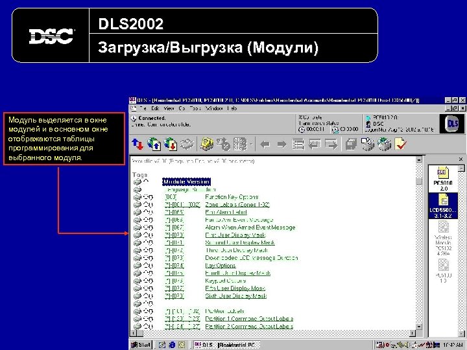
Task: Click the gray overlapping-pages copy toolbar icon
Action: 351,145
